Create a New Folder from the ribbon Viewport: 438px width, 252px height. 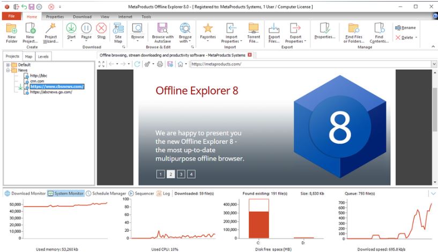tap(12, 33)
